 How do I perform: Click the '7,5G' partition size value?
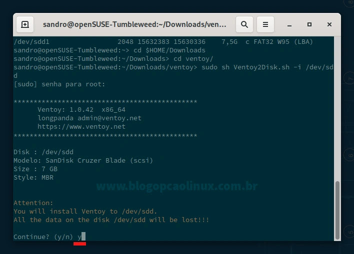point(229,42)
